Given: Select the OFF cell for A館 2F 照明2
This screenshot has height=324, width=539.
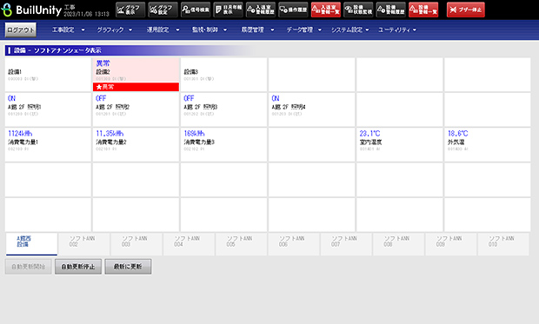Looking at the screenshot, I should tap(136, 109).
